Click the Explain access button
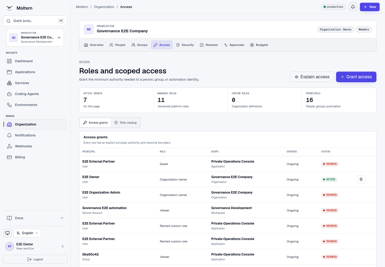Image resolution: width=385 pixels, height=267 pixels. coord(312,77)
